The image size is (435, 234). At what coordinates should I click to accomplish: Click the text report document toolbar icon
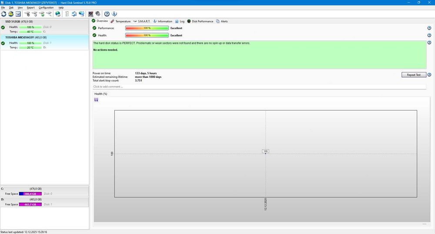coord(67,14)
